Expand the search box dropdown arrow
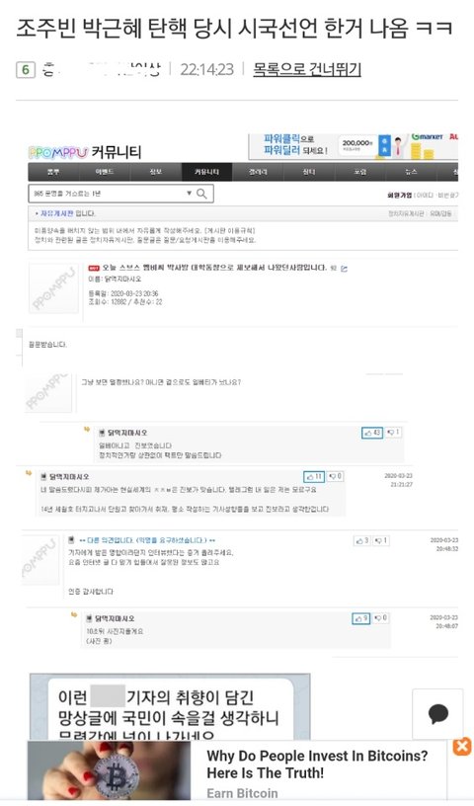The image size is (474, 806). click(x=190, y=194)
